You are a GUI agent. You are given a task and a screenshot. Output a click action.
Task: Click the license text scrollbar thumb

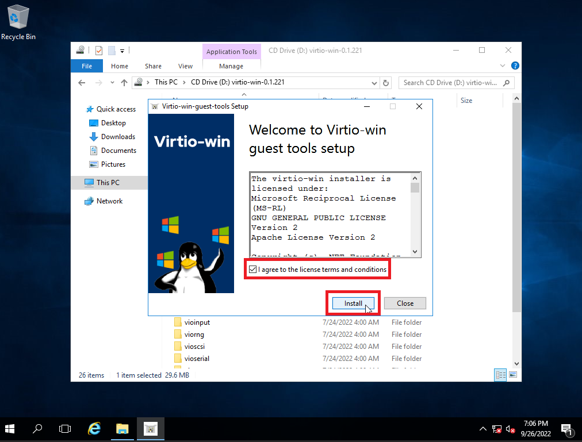(415, 188)
